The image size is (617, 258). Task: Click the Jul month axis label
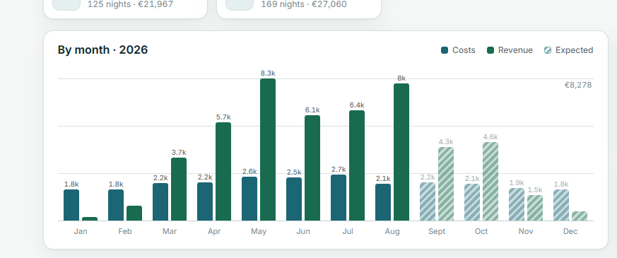click(348, 232)
